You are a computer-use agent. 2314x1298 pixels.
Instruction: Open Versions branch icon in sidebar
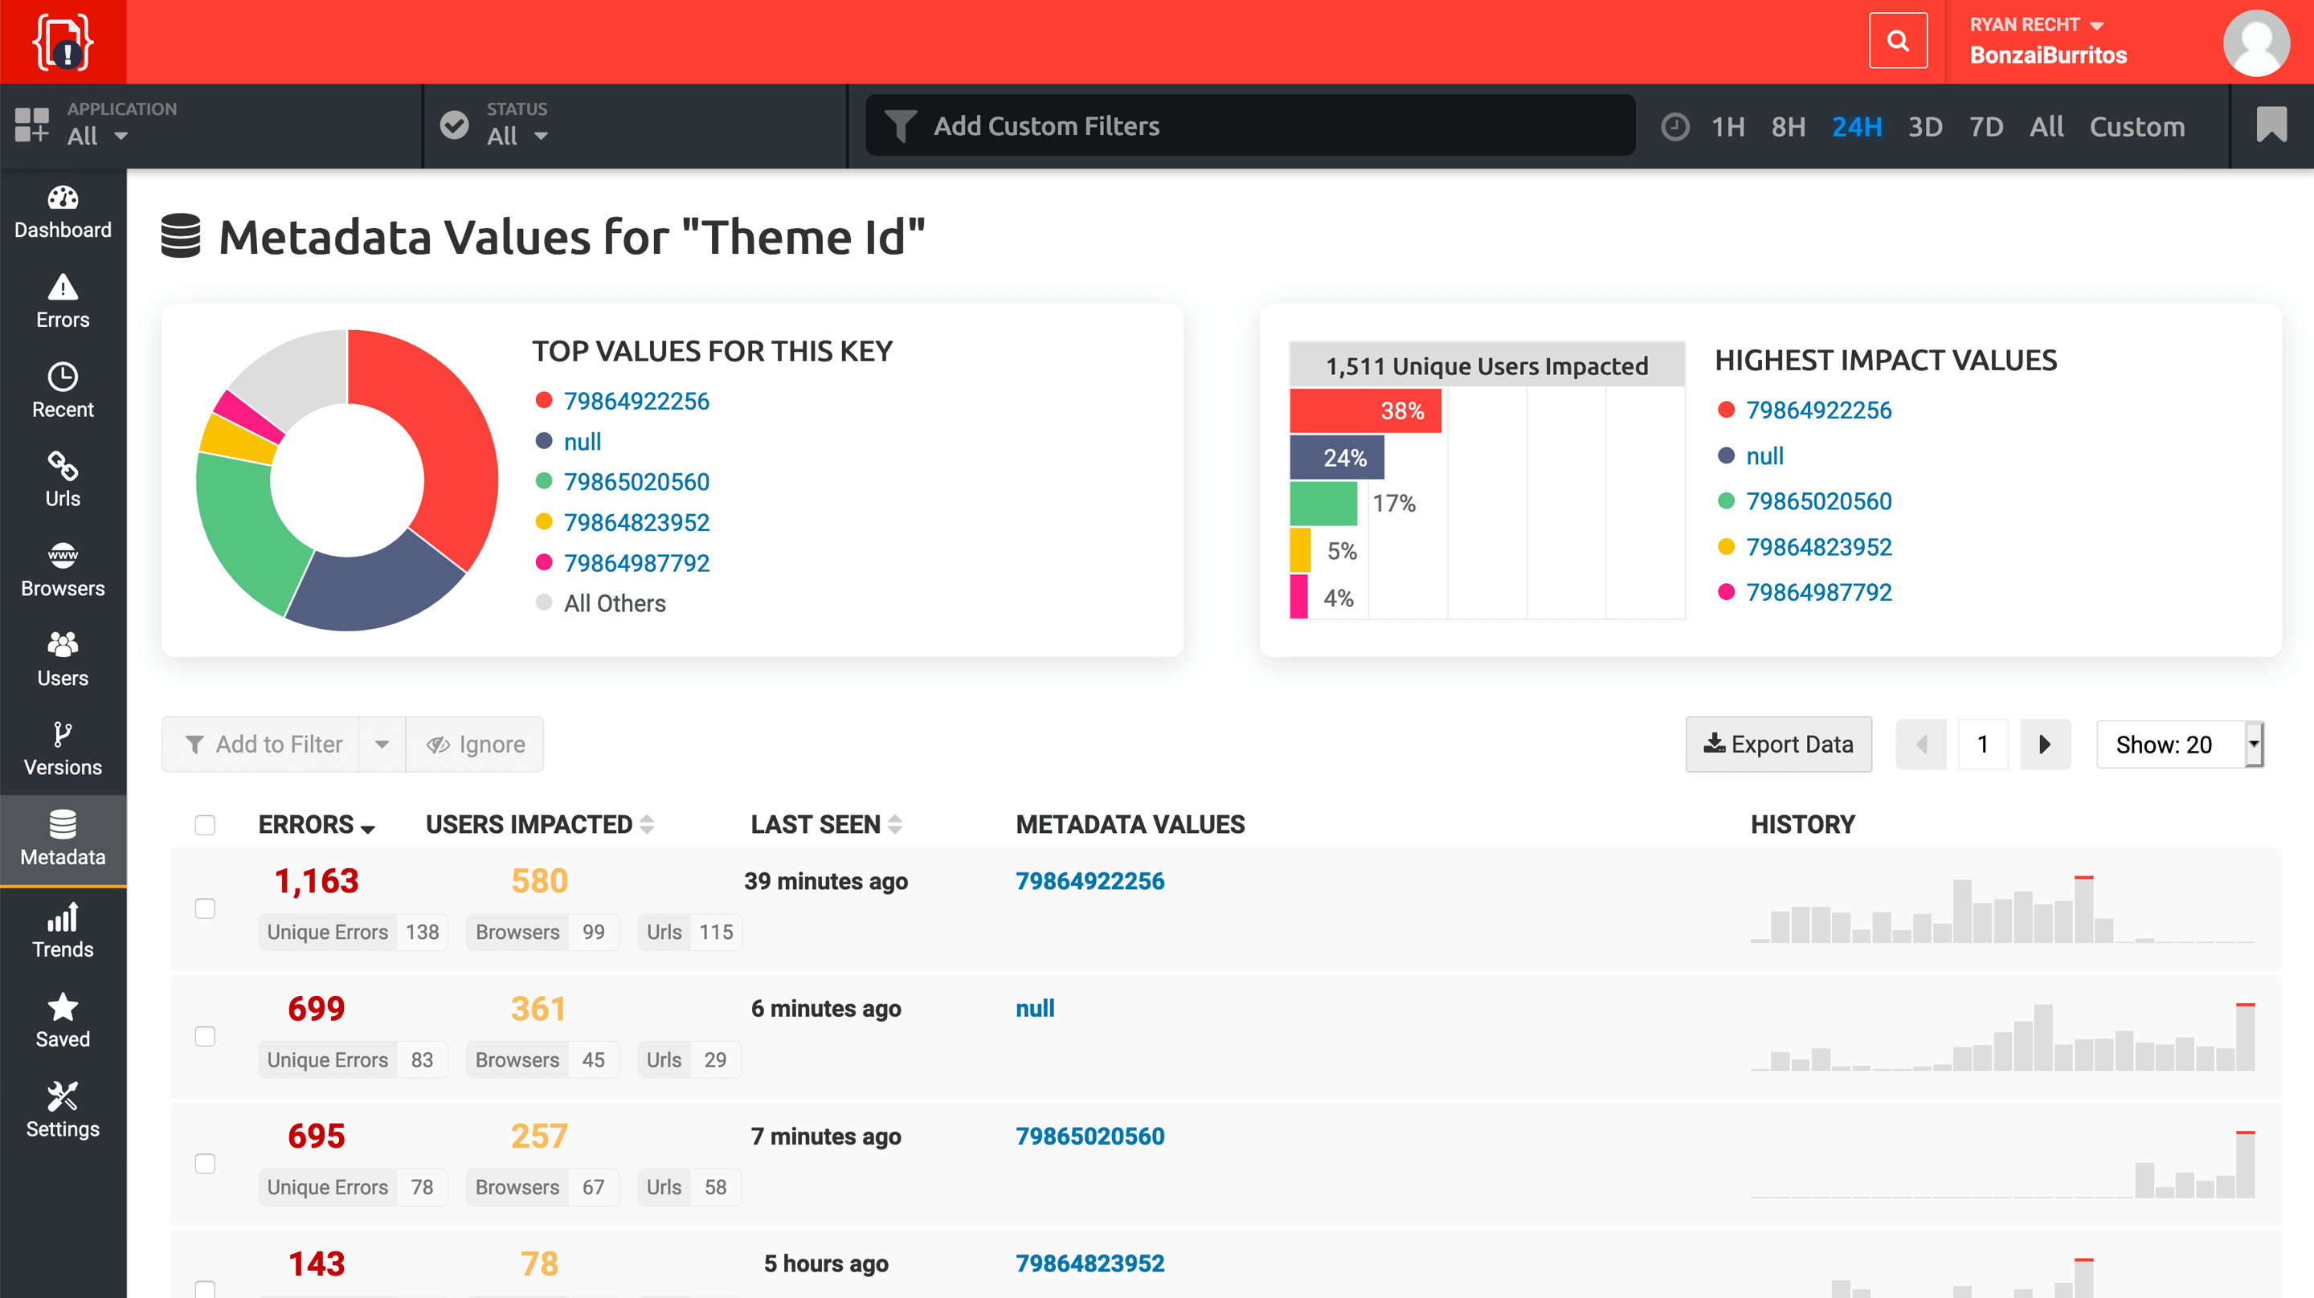(x=63, y=735)
